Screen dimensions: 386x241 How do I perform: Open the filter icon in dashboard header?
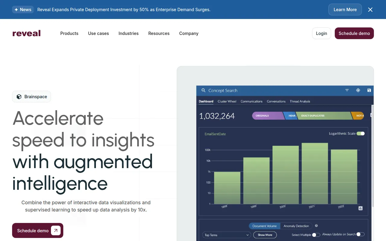[x=347, y=90]
